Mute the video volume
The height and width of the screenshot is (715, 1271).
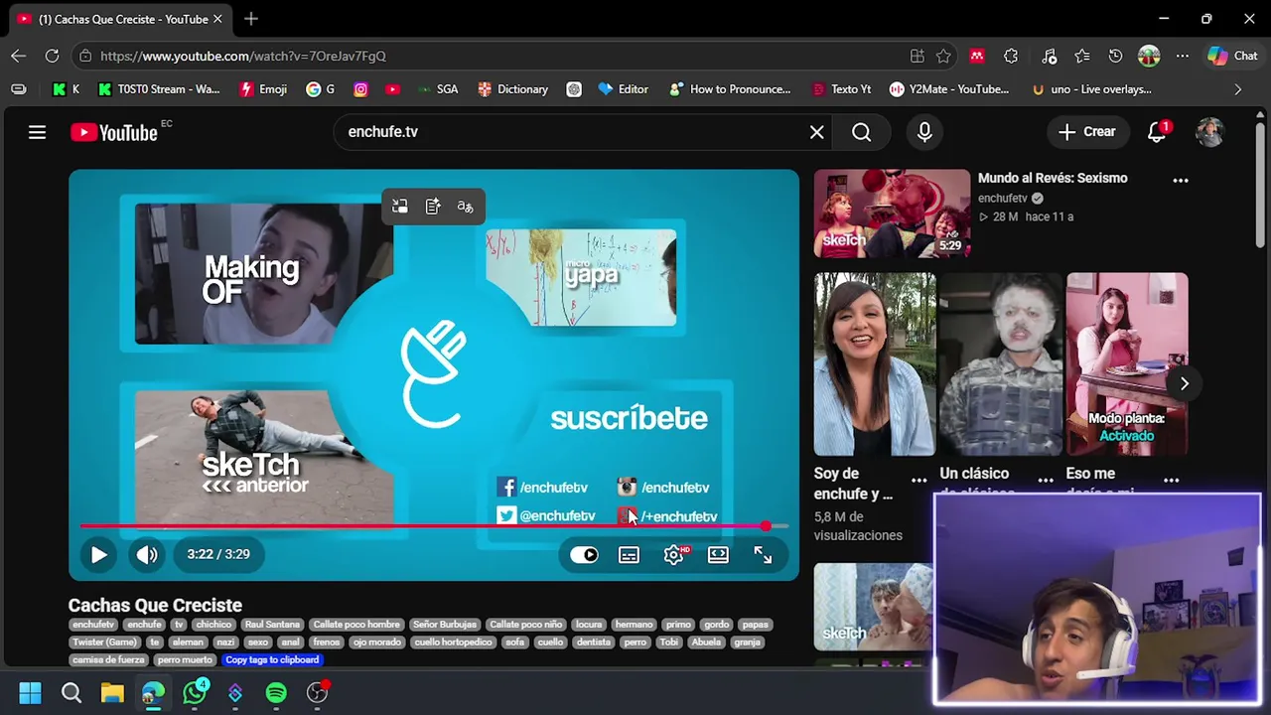[x=147, y=555]
